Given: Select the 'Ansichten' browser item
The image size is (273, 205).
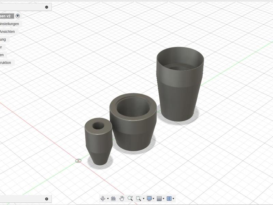Looking at the screenshot, I should click(x=7, y=31).
